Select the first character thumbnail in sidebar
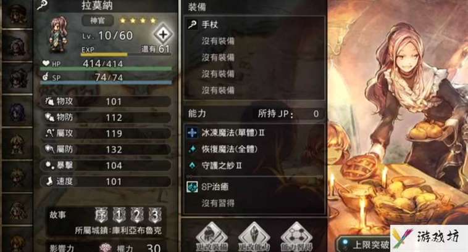The height and width of the screenshot is (252, 468). click(17, 14)
